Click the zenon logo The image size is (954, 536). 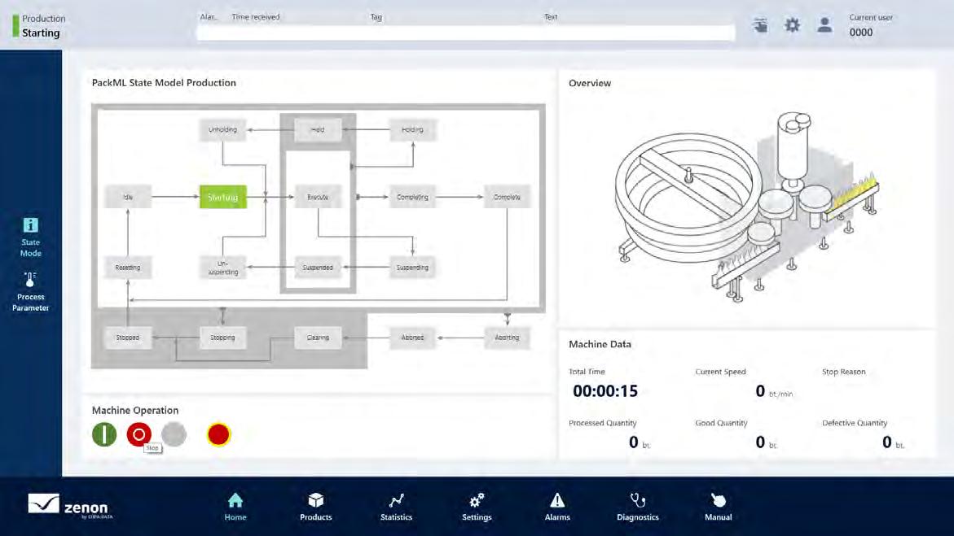point(71,506)
